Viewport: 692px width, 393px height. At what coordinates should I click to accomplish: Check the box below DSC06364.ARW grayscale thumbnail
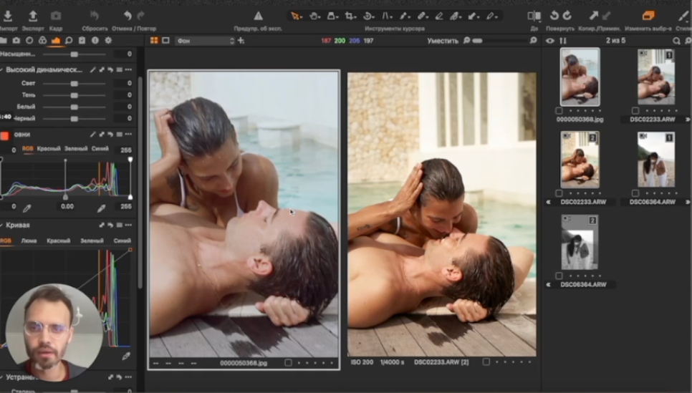559,276
